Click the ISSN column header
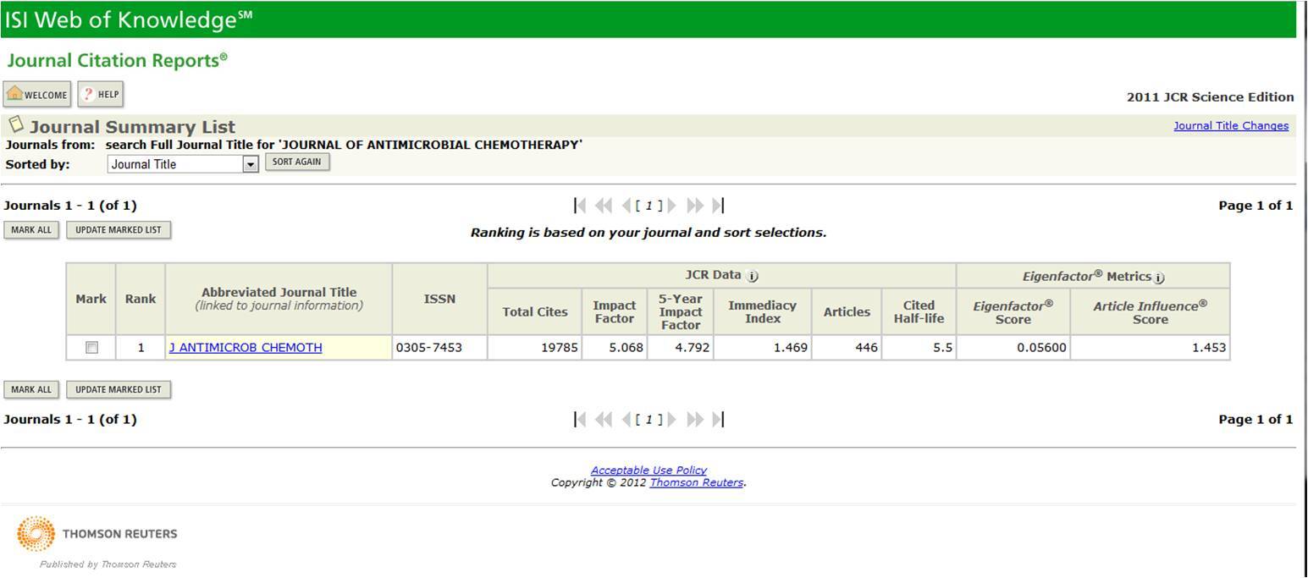 point(439,298)
